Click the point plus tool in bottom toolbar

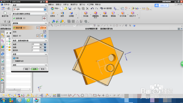(103, 95)
